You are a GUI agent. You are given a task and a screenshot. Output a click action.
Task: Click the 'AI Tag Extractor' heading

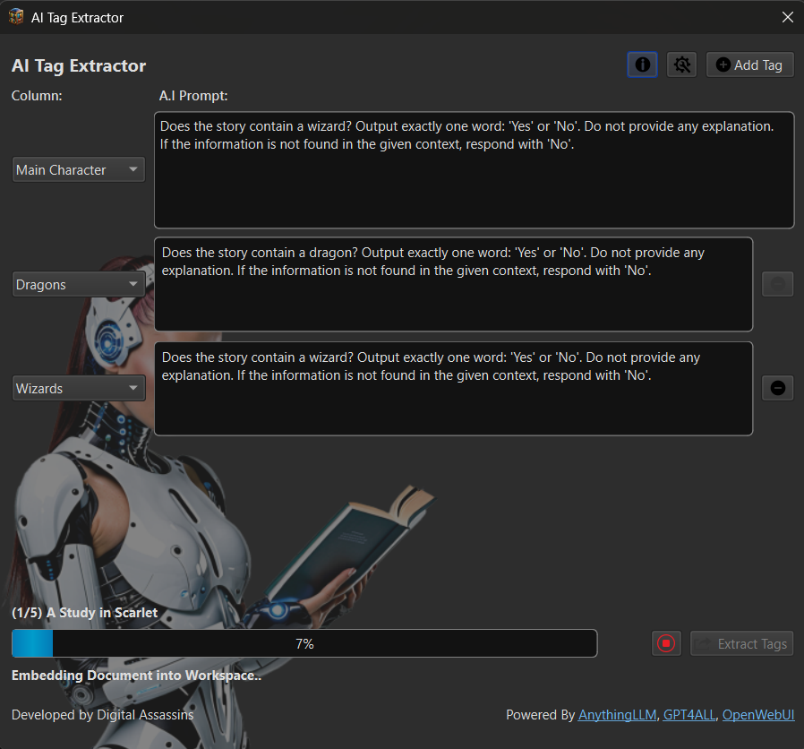79,65
